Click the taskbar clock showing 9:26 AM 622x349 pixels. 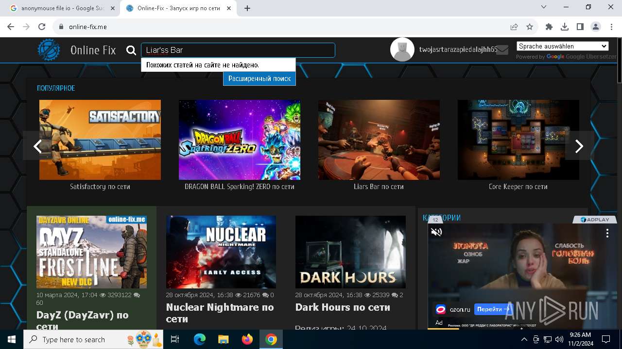(x=580, y=339)
